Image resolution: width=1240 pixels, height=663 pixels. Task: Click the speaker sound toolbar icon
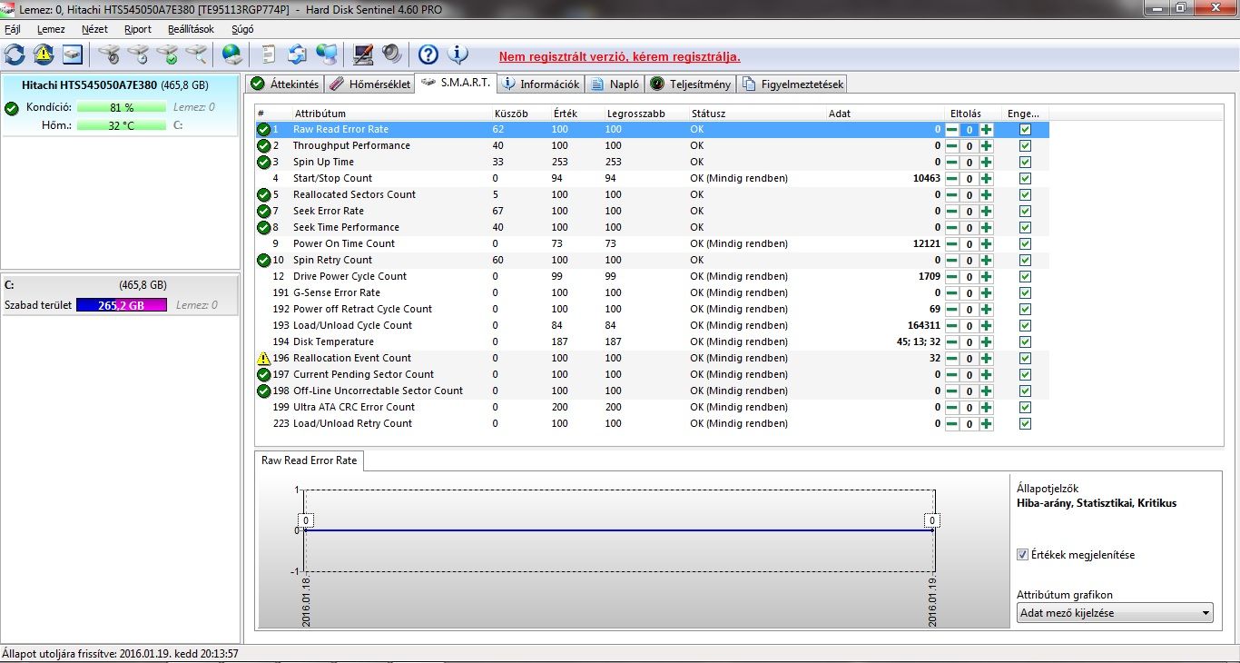(x=392, y=54)
